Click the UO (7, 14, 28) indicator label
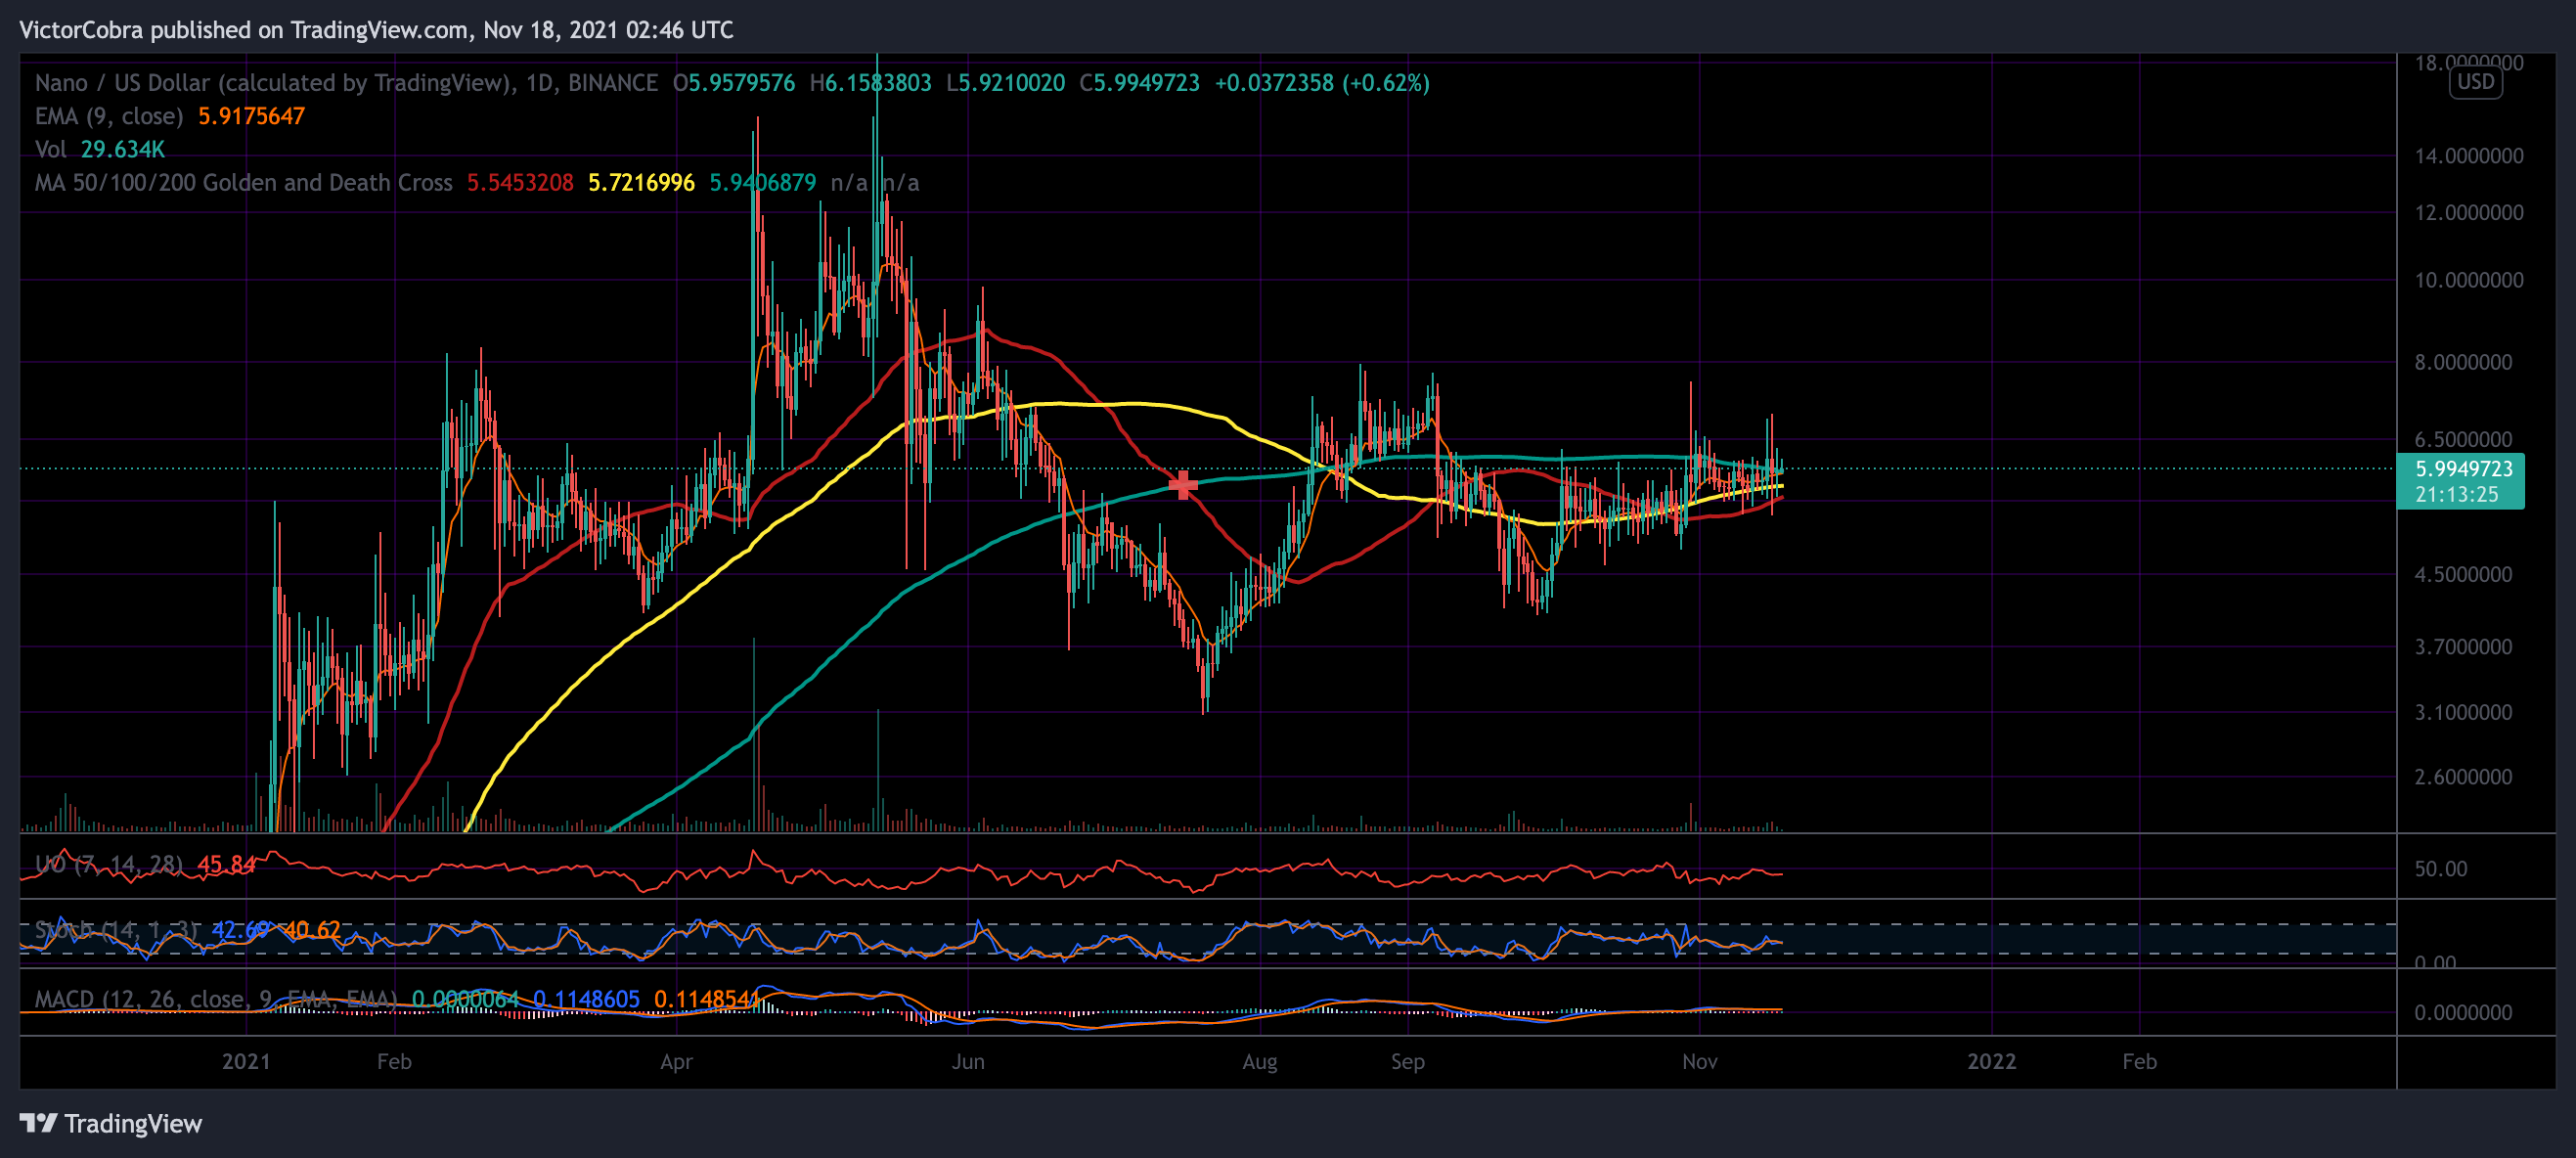The width and height of the screenshot is (2576, 1158). [x=109, y=864]
